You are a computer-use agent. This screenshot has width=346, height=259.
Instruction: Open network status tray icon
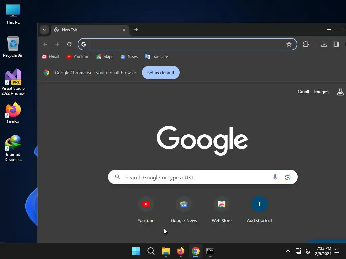tap(299, 251)
